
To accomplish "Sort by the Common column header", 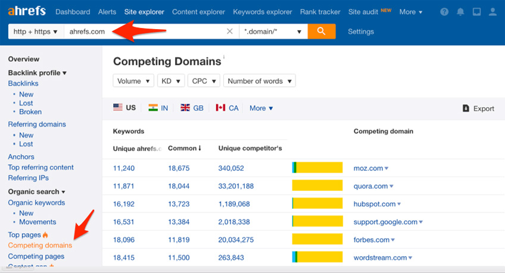I will (185, 148).
